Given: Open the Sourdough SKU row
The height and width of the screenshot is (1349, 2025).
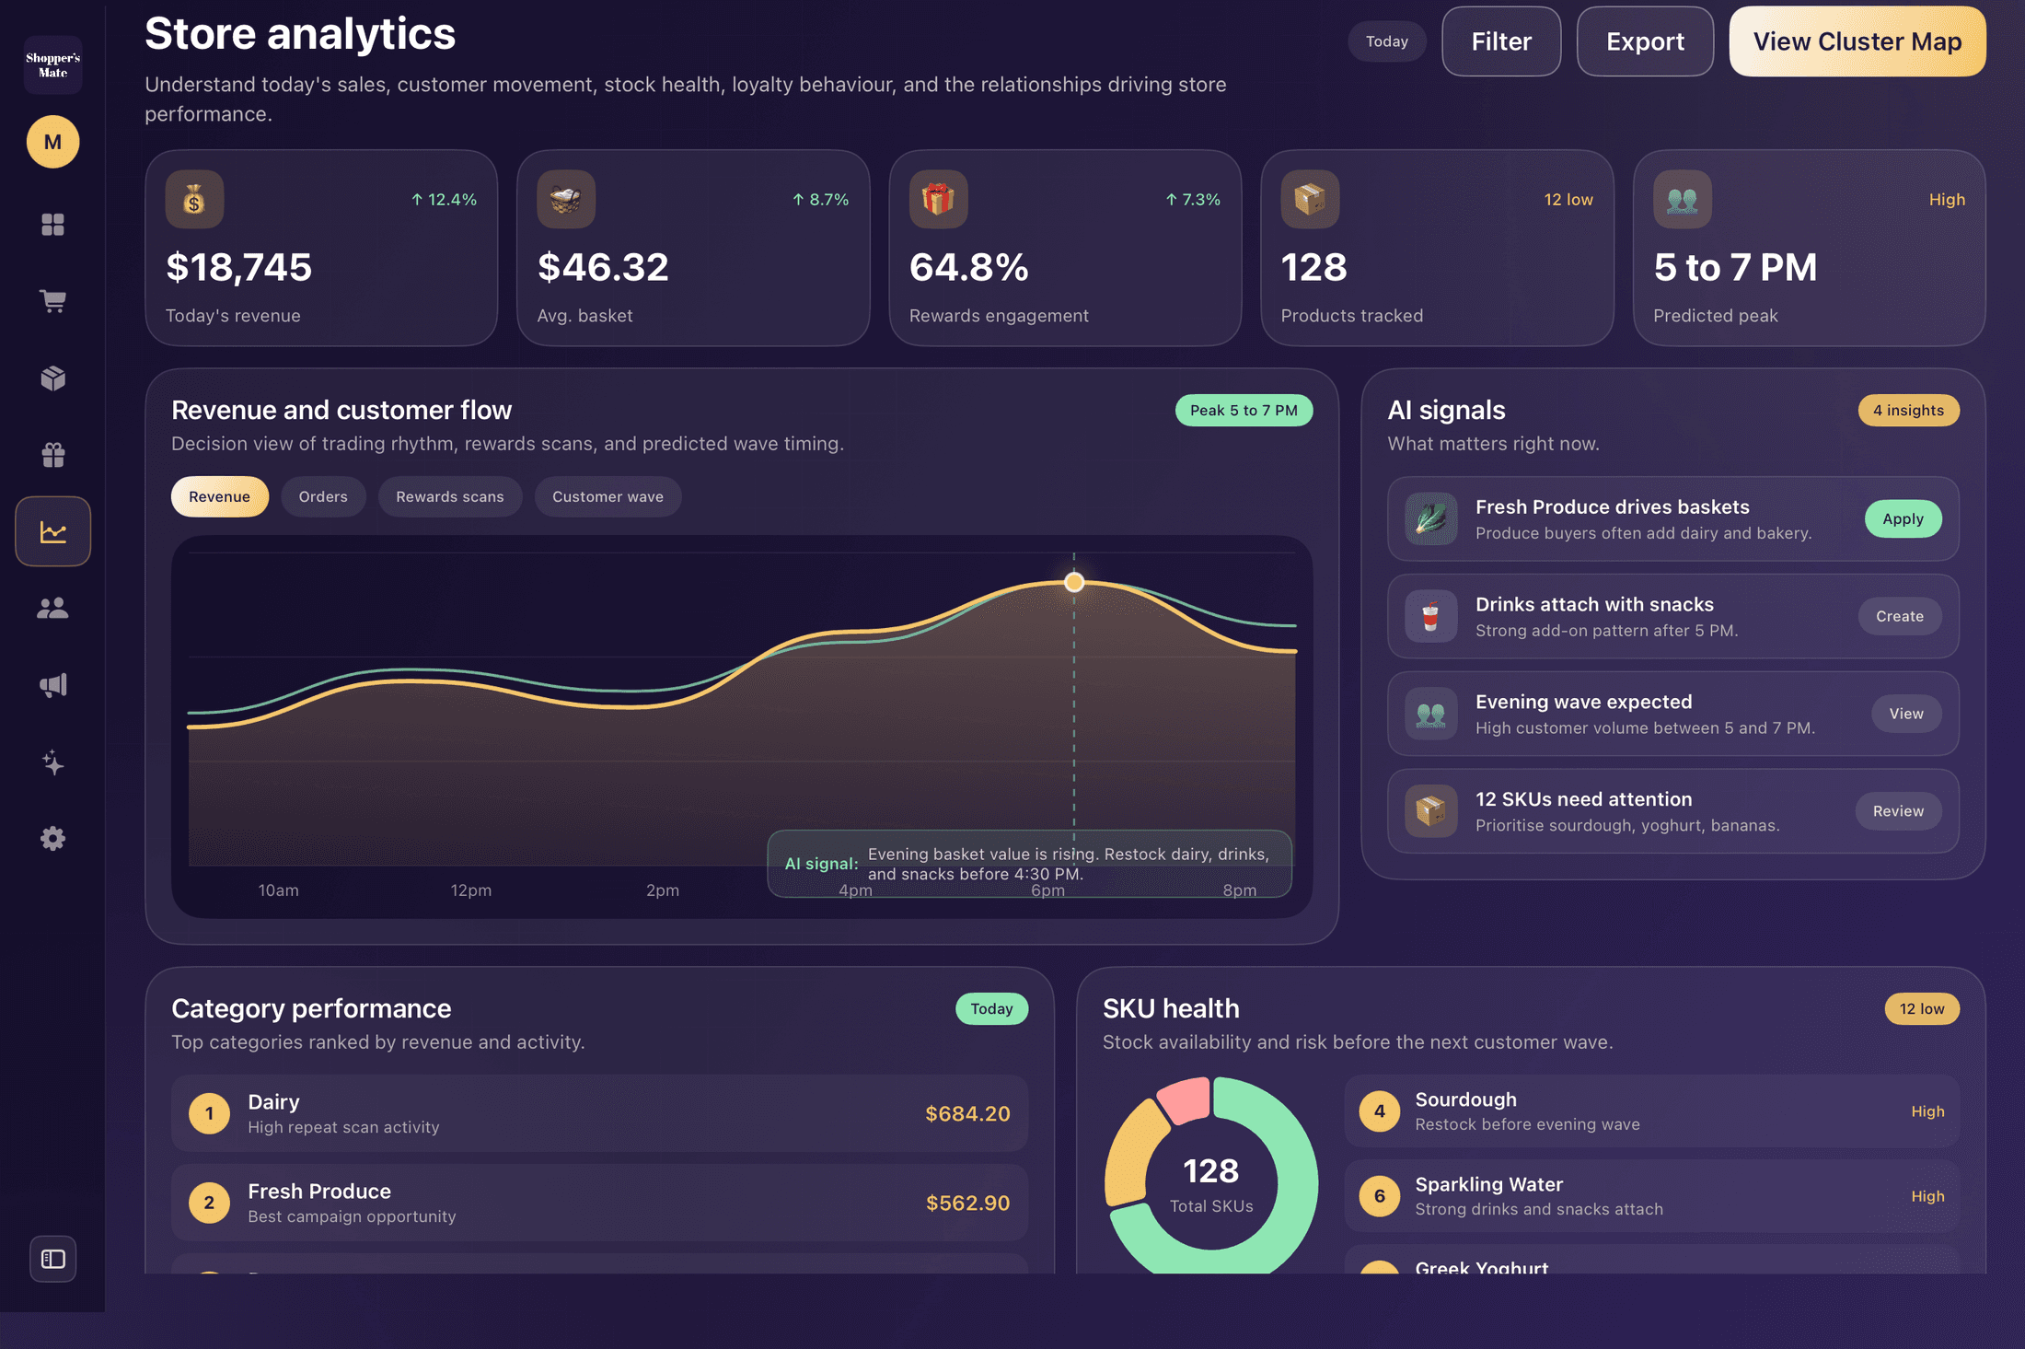Looking at the screenshot, I should coord(1651,1111).
